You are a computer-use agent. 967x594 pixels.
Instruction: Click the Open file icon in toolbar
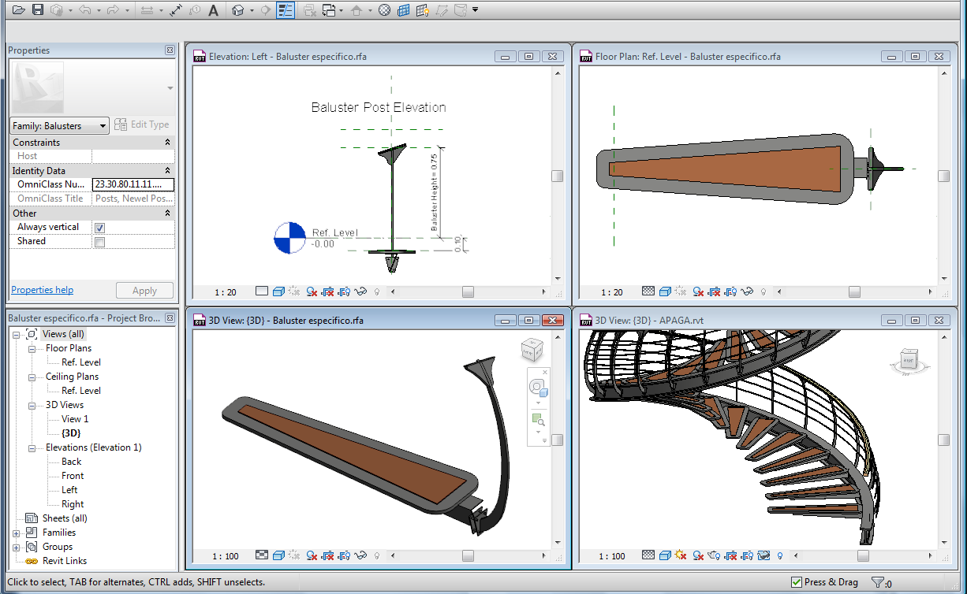pos(18,10)
